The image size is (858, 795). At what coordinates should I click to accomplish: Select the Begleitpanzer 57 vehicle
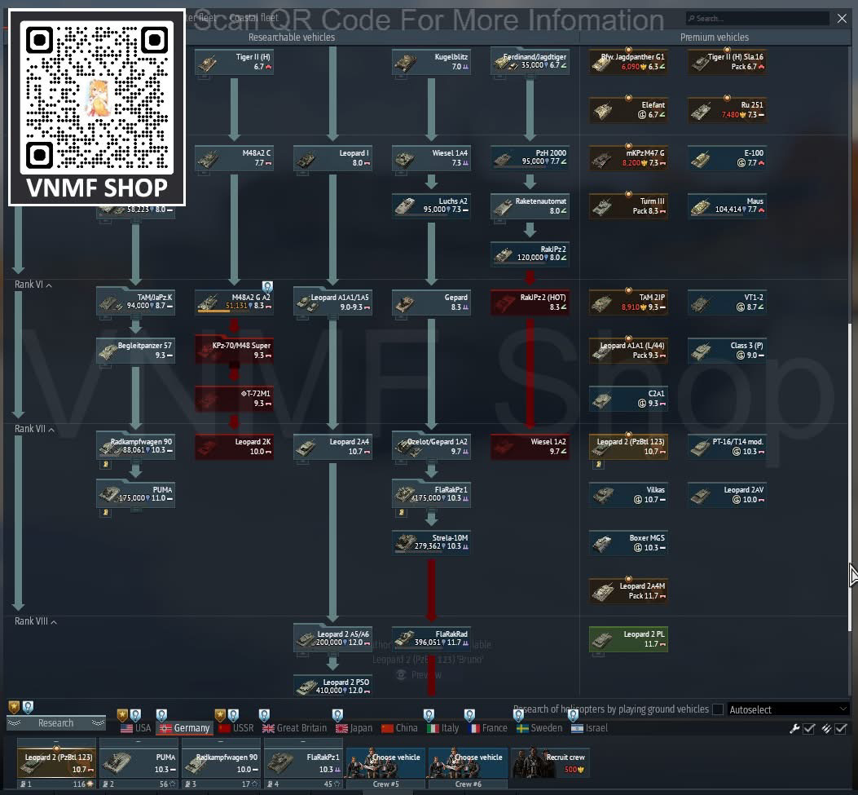tap(136, 351)
